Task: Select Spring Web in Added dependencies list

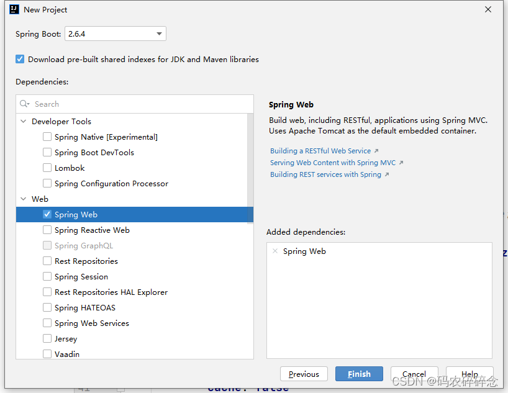Action: click(304, 251)
